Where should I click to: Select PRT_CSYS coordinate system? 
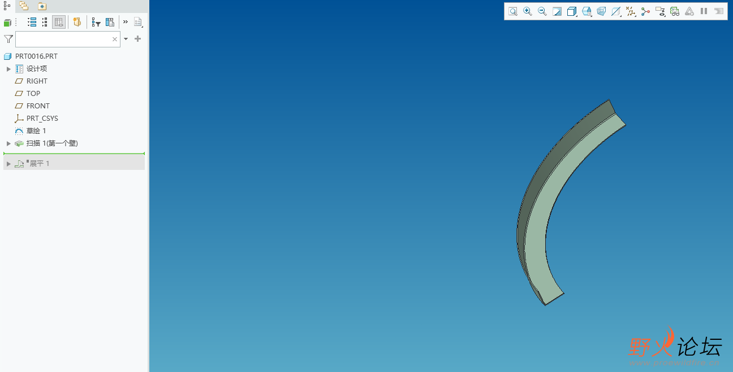(x=42, y=119)
